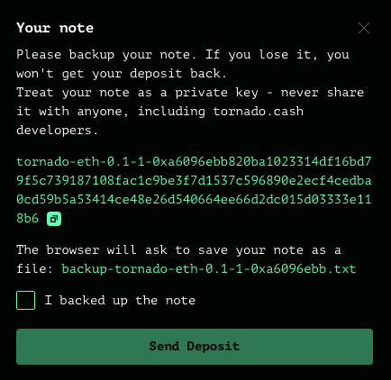Screen dimensions: 391x380
Task: Click the word developers in the warning
Action: click(x=57, y=131)
